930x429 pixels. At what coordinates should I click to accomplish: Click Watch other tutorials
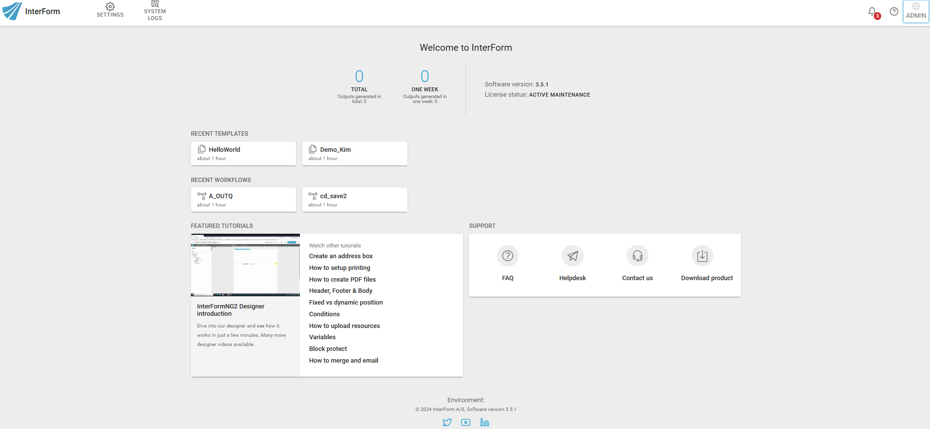tap(335, 245)
